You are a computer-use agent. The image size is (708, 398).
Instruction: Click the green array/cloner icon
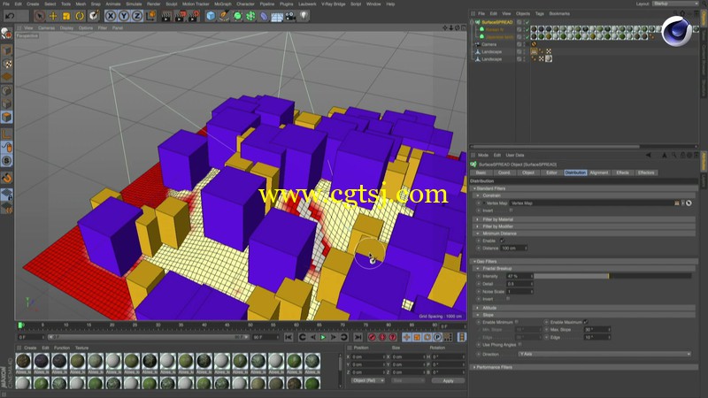250,16
